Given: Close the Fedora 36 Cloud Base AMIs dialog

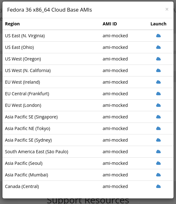Looking at the screenshot, I should pos(167,9).
